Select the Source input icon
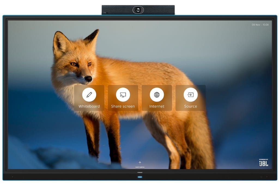Viewport: 279px width, 186px height. tap(190, 95)
